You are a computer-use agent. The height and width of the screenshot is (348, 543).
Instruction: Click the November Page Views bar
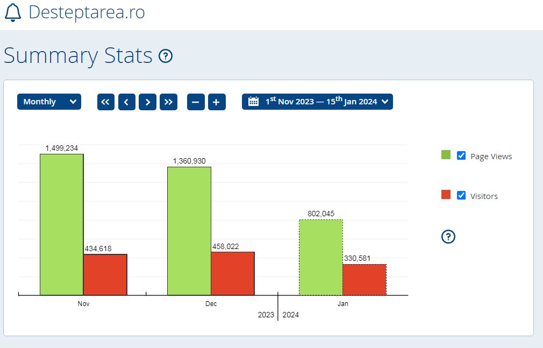coord(61,224)
